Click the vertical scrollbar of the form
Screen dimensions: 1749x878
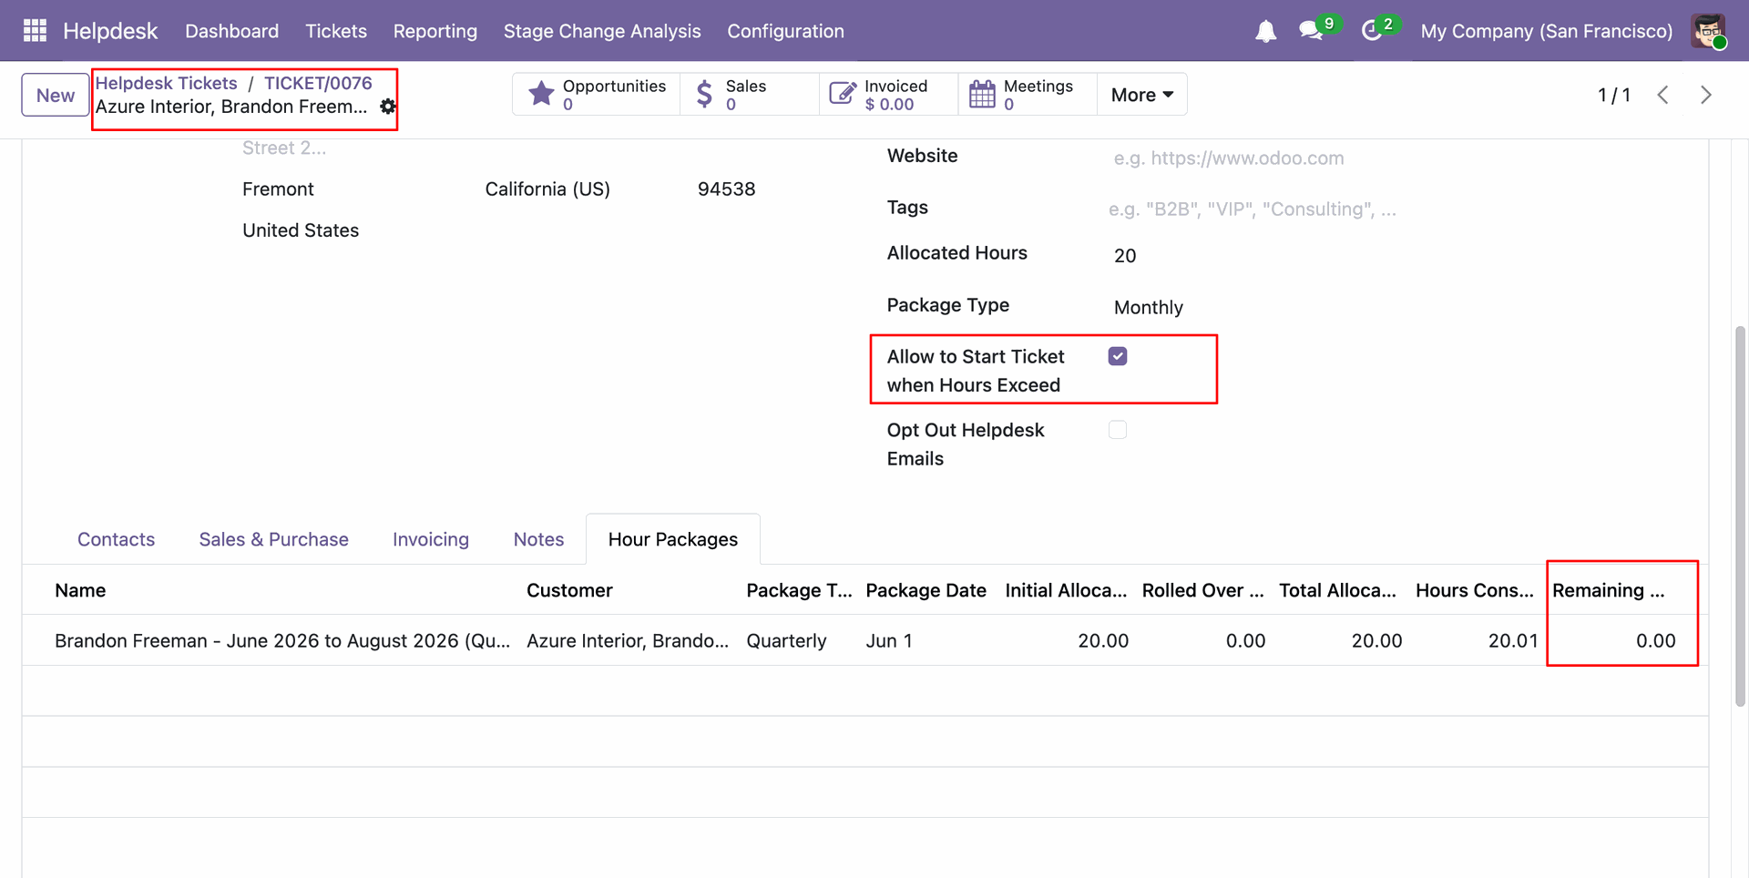pos(1741,515)
